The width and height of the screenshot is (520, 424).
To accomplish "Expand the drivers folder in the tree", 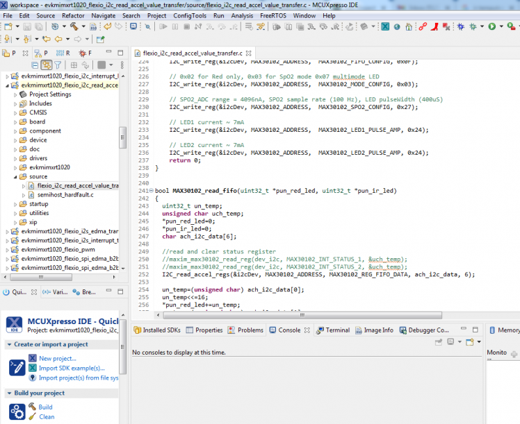I will tap(17, 158).
